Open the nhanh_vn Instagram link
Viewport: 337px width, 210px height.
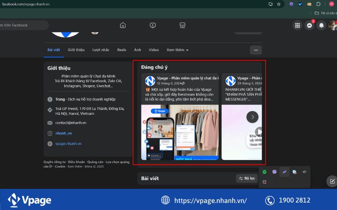(x=63, y=133)
